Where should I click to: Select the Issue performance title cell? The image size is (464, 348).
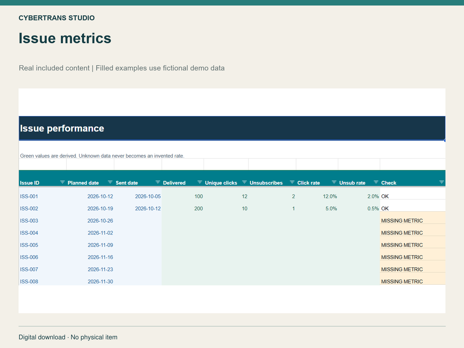(232, 128)
